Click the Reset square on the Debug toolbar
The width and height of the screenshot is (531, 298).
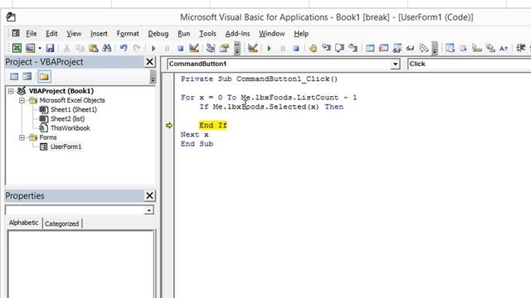[296, 48]
